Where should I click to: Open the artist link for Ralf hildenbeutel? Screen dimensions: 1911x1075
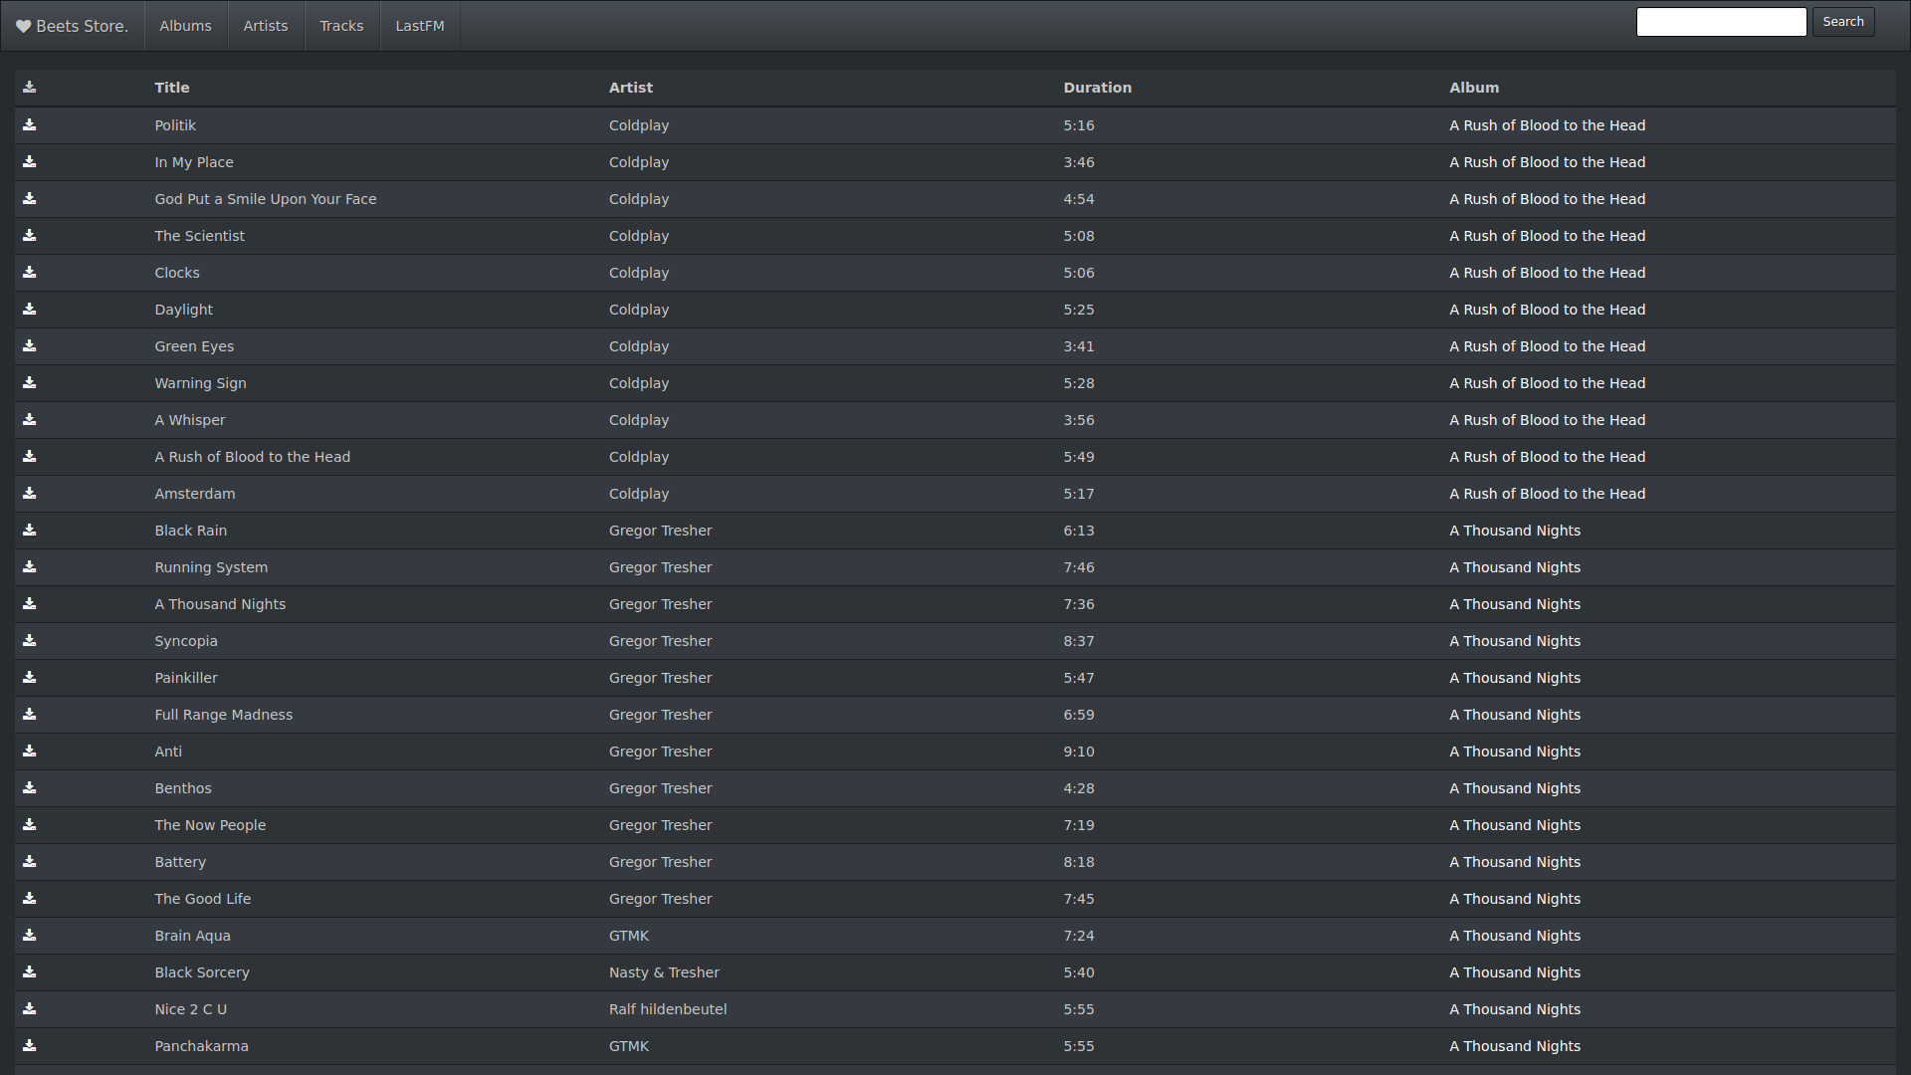click(668, 1009)
